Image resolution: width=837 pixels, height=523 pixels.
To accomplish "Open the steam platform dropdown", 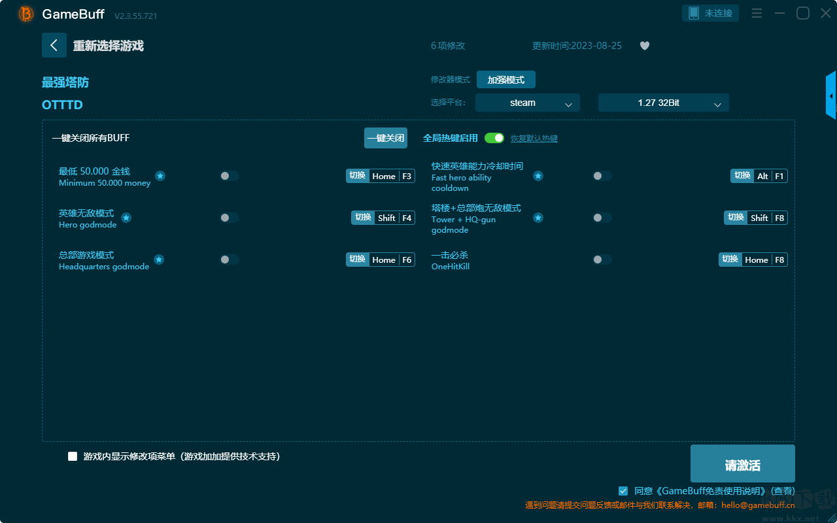I will (x=528, y=103).
